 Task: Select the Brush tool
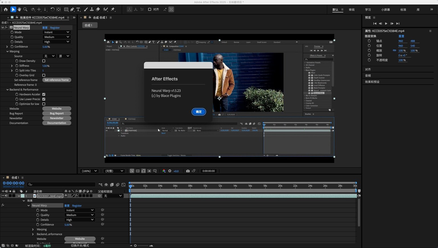[x=86, y=9]
